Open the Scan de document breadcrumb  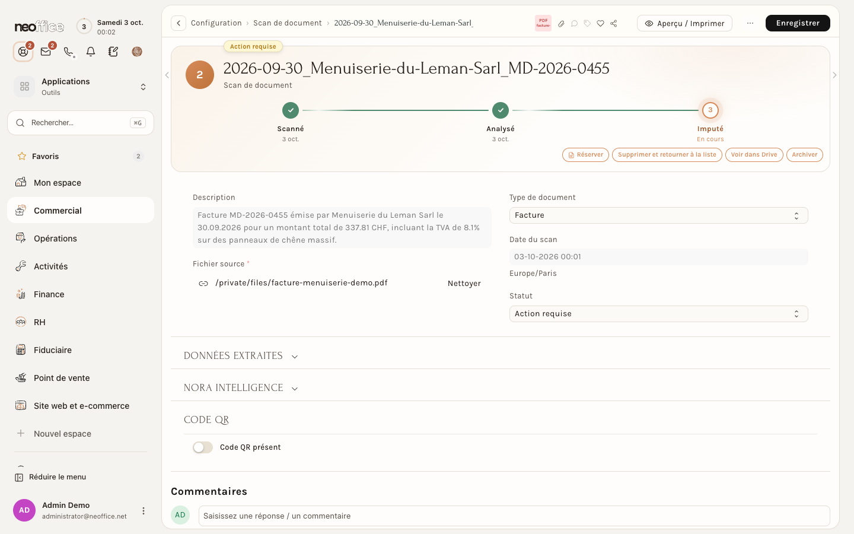[288, 23]
